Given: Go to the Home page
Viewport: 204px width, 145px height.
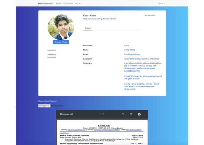Looking at the screenshot, I should tap(59, 4).
